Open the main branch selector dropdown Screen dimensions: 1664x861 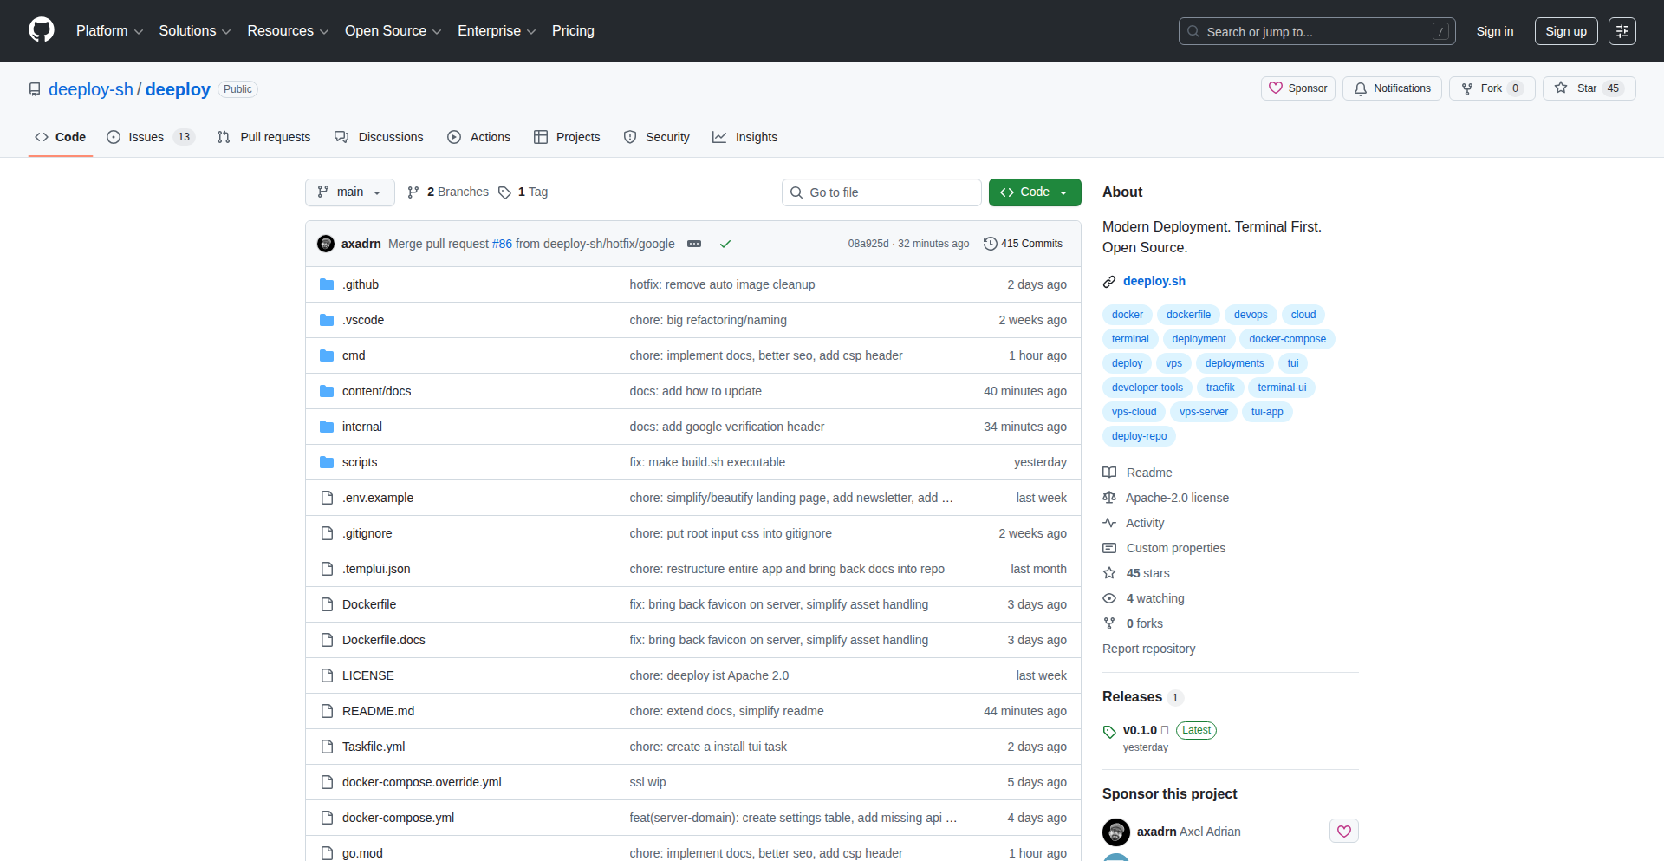coord(350,192)
